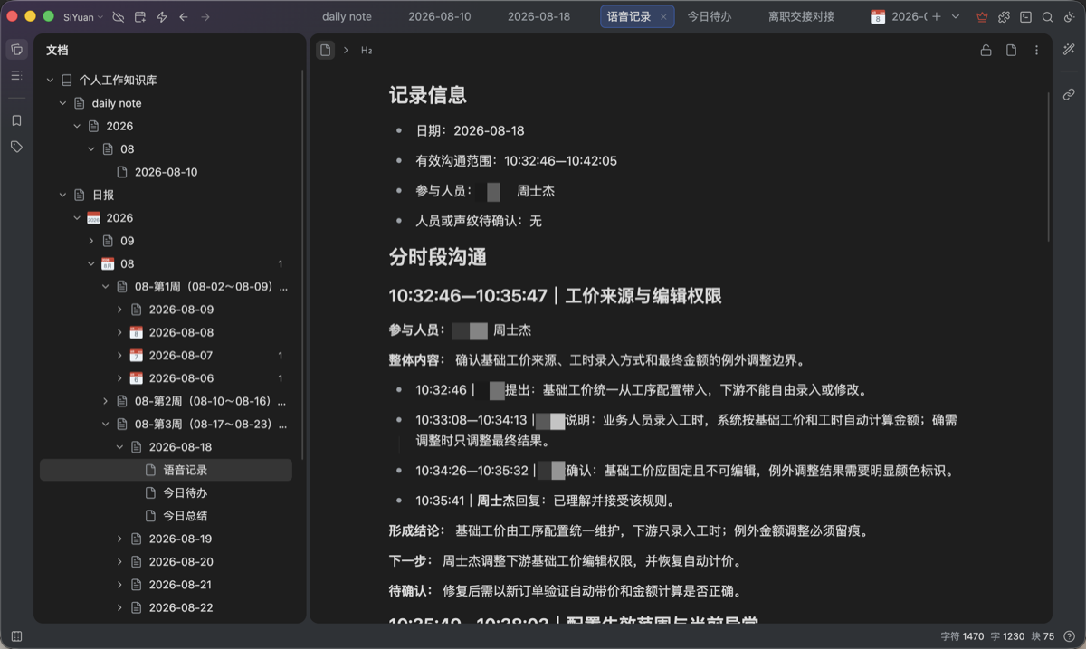Switch to the 2026-08-18 tab

(539, 16)
